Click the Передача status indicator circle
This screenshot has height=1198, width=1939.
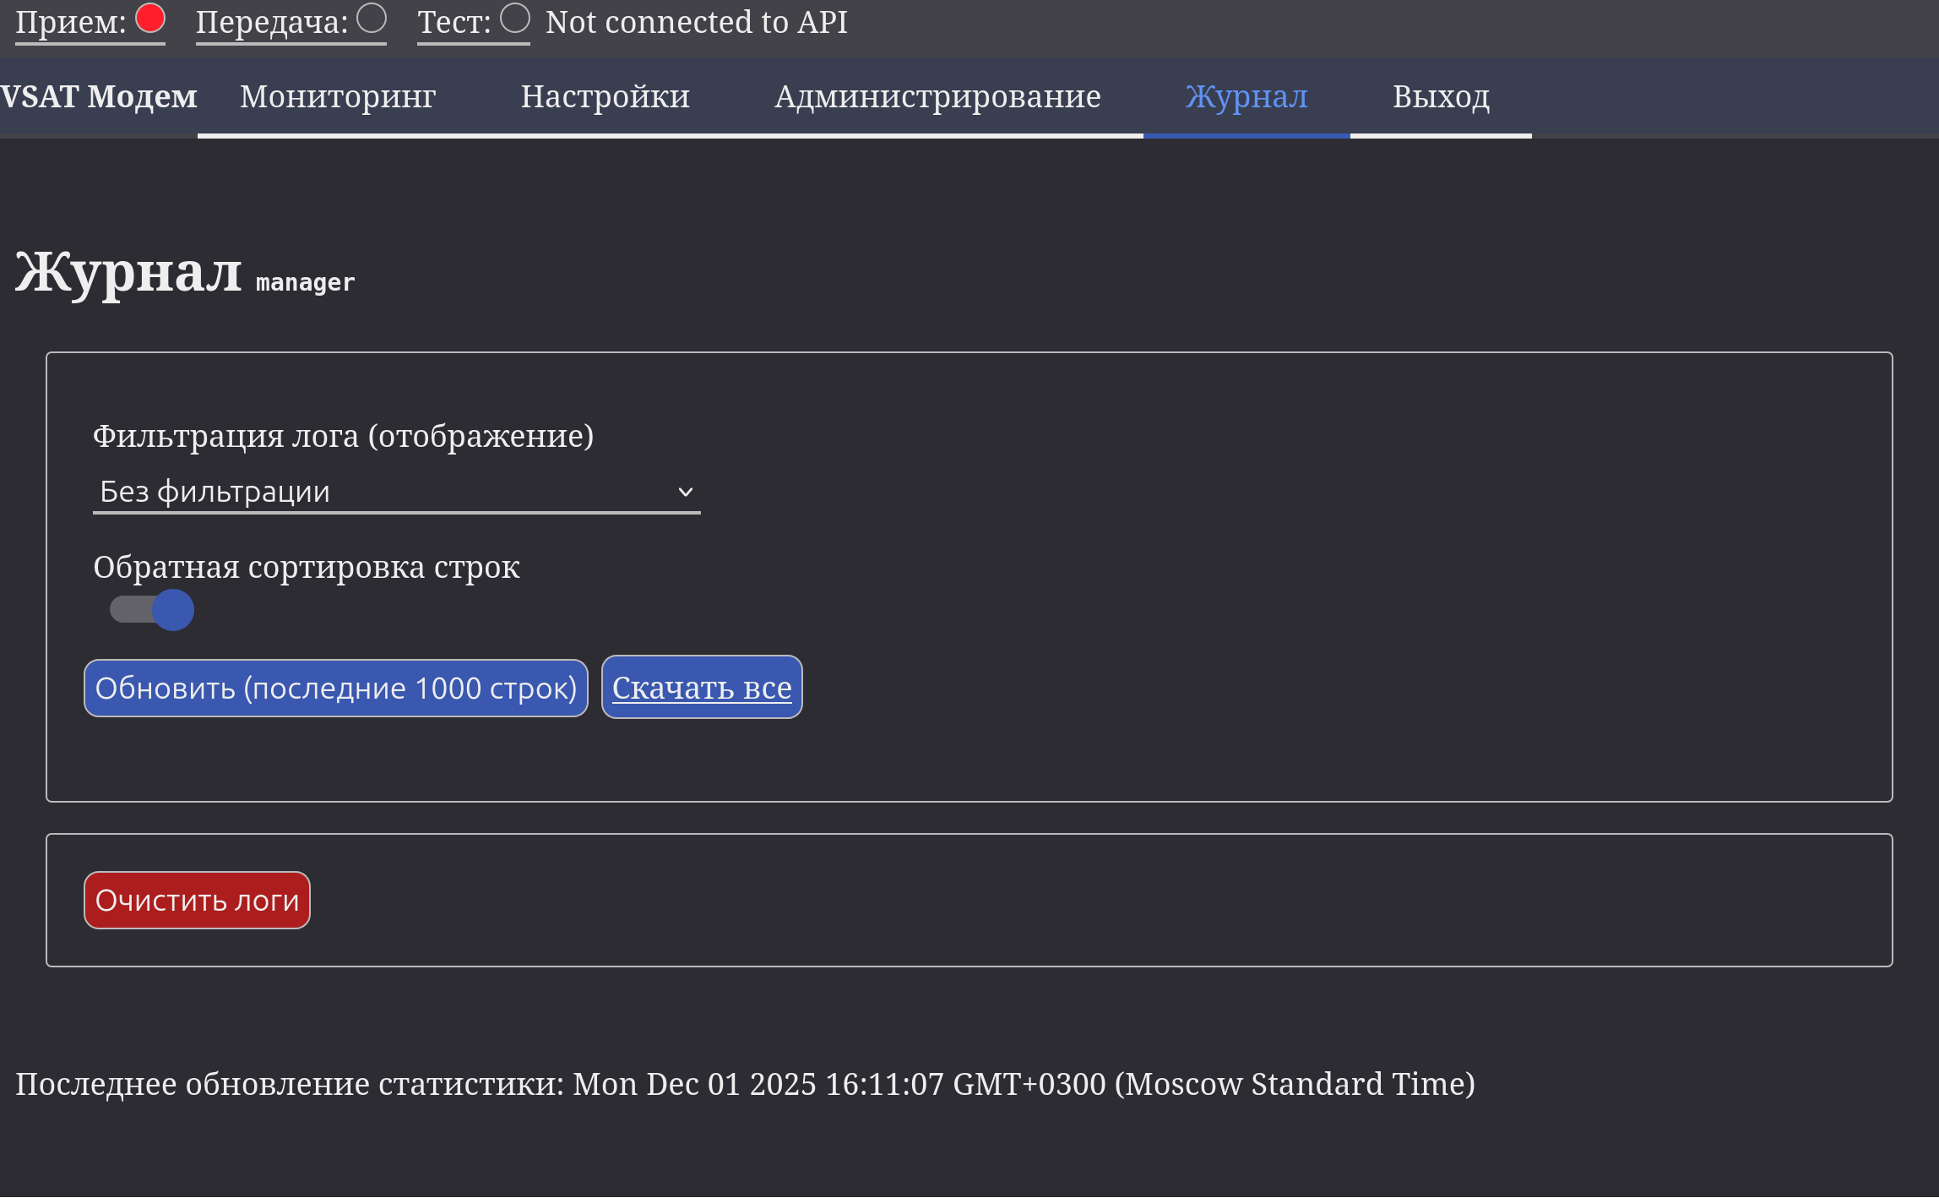[372, 19]
